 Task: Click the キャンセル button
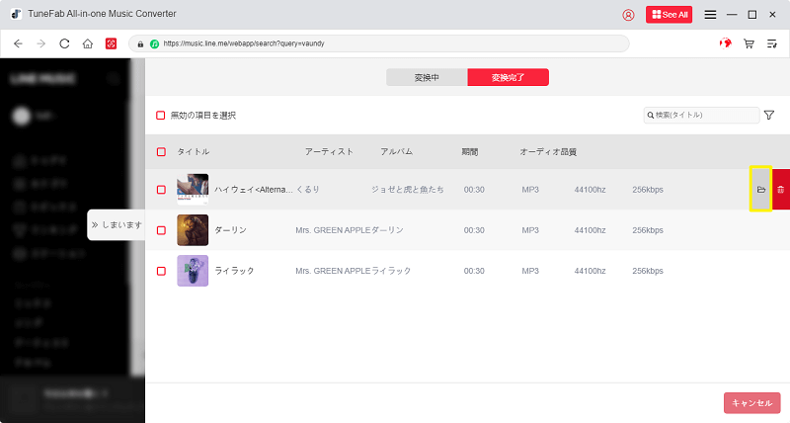[x=751, y=403]
